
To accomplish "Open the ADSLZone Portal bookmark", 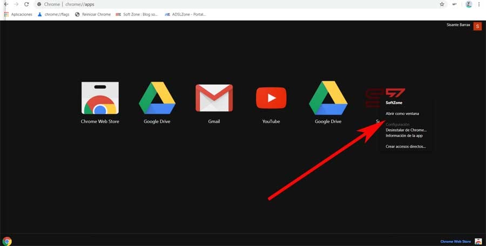I will [x=185, y=14].
